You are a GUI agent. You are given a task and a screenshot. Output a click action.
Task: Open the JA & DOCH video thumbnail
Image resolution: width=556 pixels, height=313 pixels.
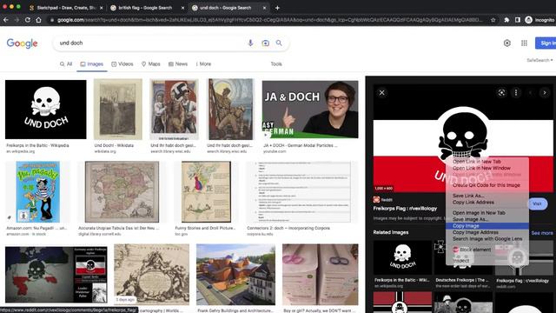[x=310, y=110]
